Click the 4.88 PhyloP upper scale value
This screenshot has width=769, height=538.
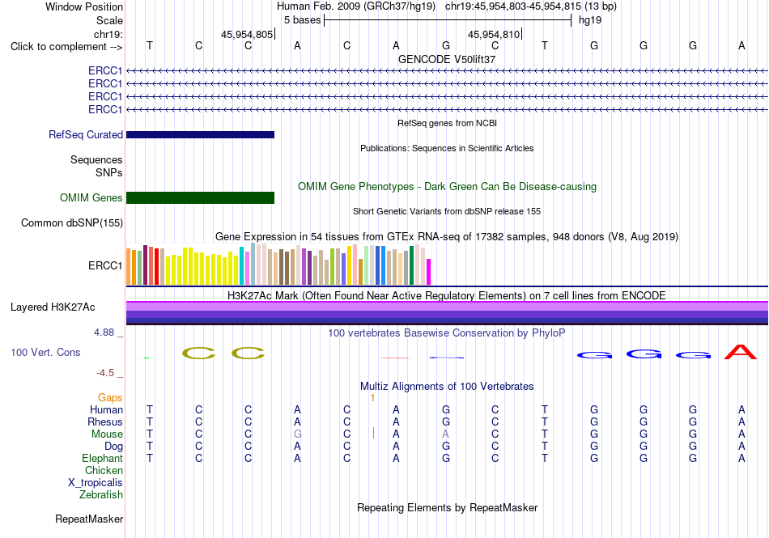pyautogui.click(x=104, y=333)
